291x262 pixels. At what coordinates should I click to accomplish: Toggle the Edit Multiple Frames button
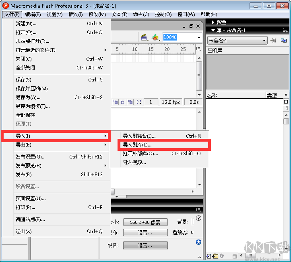coord(130,102)
